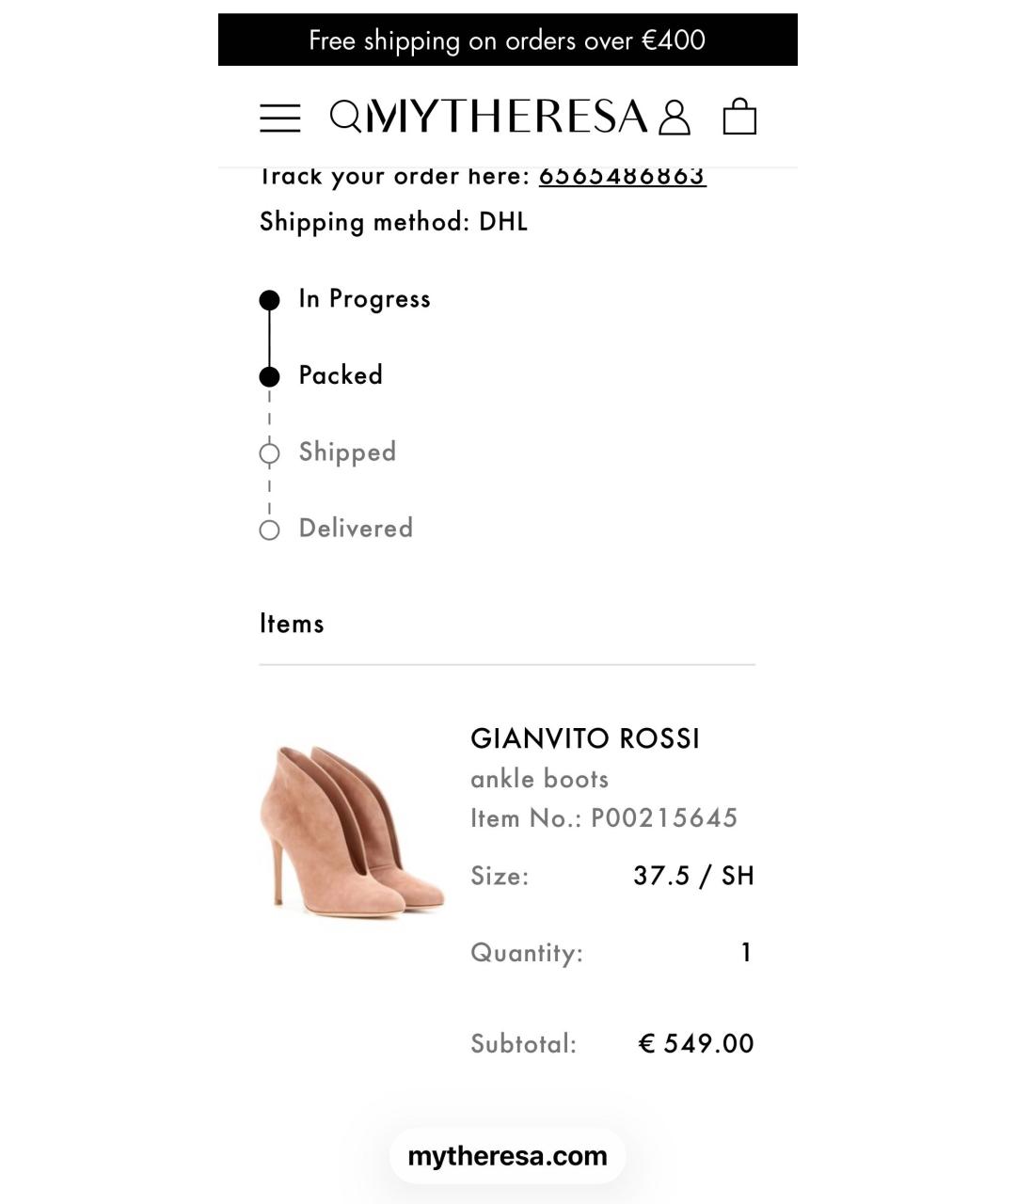The width and height of the screenshot is (1016, 1204).
Task: Select the In Progress order status step
Action: 363,298
